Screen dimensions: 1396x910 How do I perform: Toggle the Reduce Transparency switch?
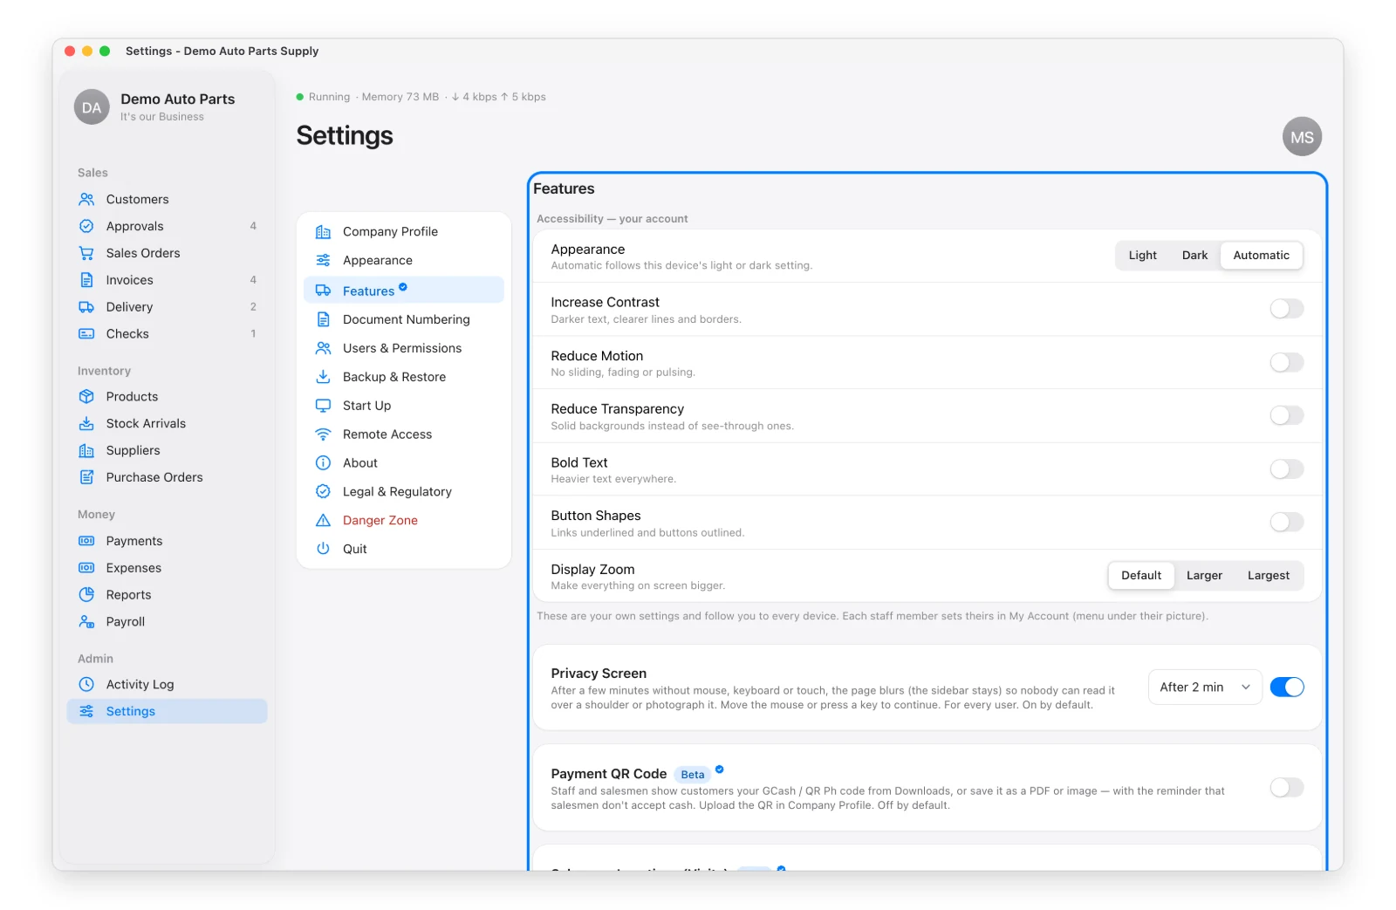(1287, 415)
